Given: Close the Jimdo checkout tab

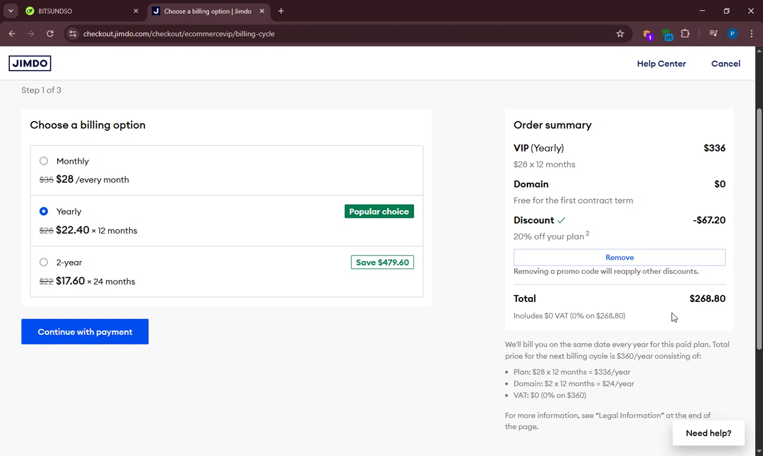Looking at the screenshot, I should coord(262,11).
